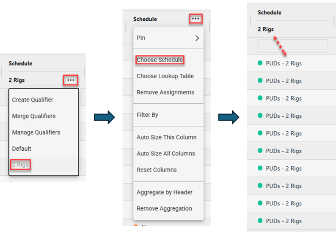Click the green status dot in last row
Image resolution: width=336 pixels, height=232 pixels.
point(260,221)
